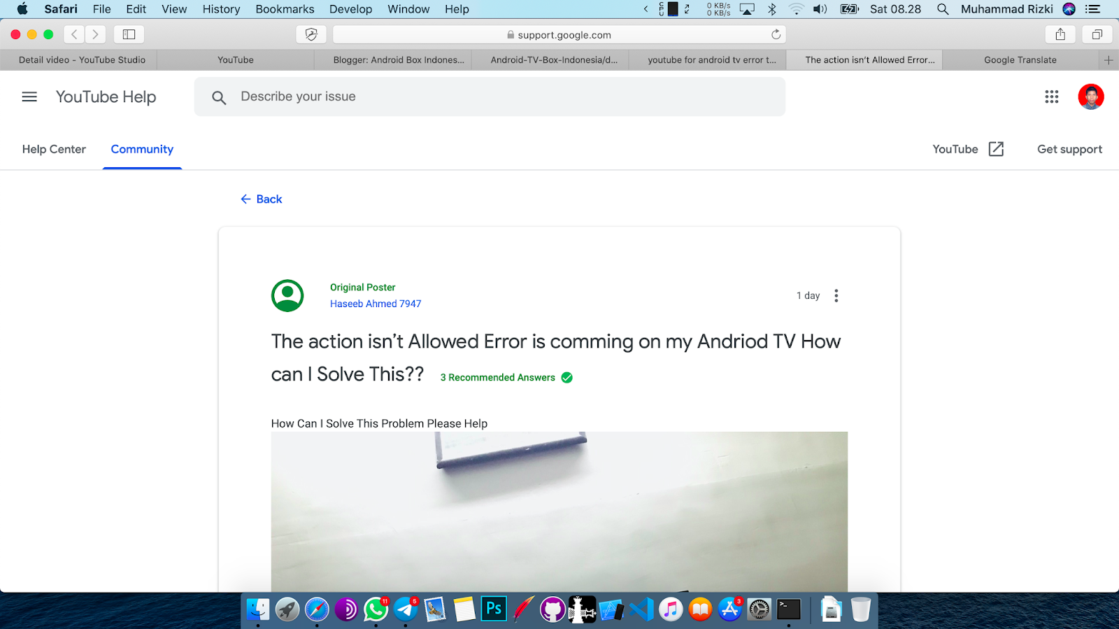The image size is (1119, 629).
Task: Open Telegram from the Dock
Action: point(405,609)
